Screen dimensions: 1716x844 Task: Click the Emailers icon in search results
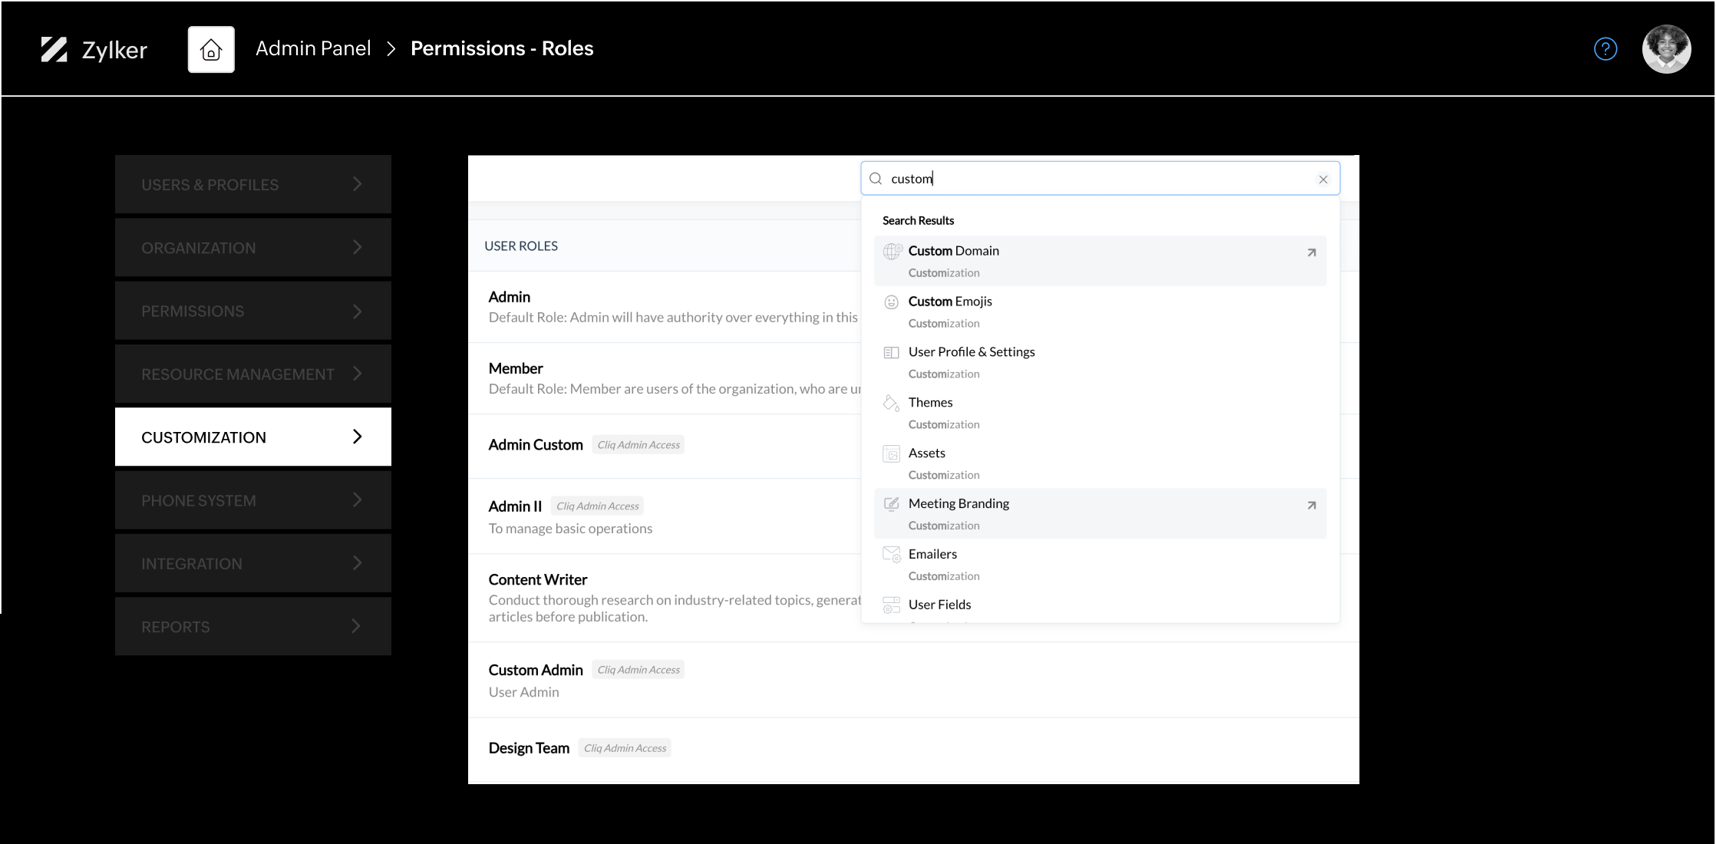coord(891,554)
